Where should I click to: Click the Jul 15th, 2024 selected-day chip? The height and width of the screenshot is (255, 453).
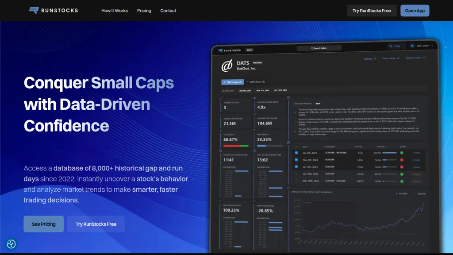click(280, 90)
